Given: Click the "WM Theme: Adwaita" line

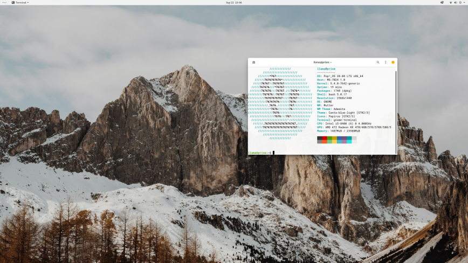Looking at the screenshot, I should click(331, 109).
